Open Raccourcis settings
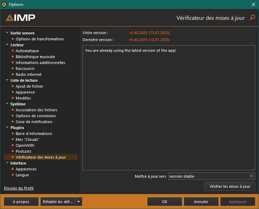 coord(25,69)
